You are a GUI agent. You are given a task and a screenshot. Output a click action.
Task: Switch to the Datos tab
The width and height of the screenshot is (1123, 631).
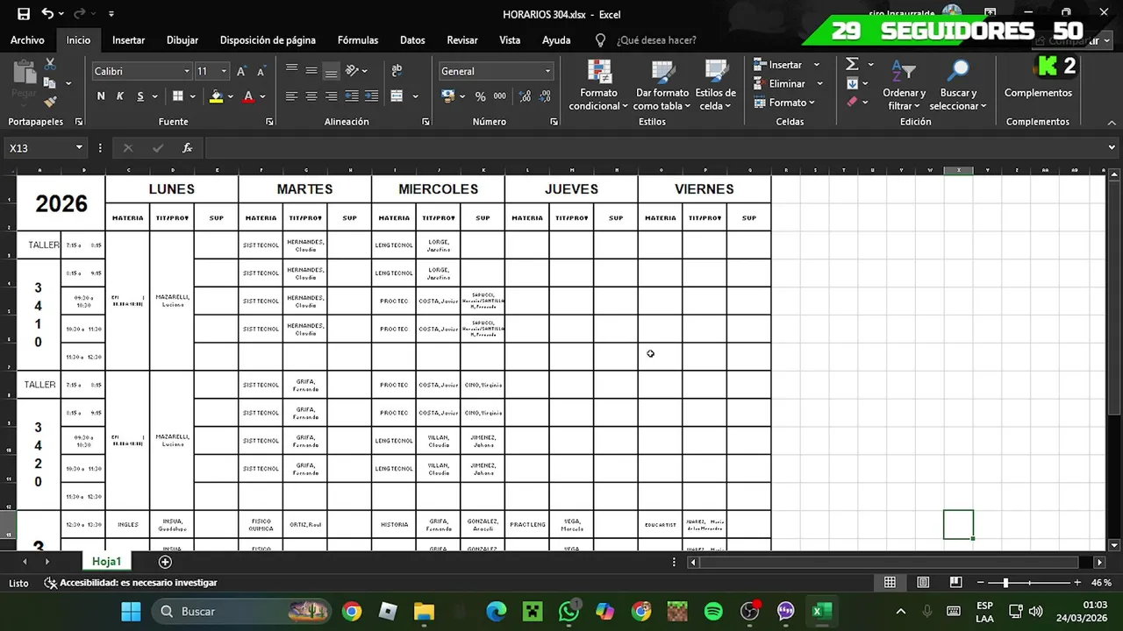[412, 40]
